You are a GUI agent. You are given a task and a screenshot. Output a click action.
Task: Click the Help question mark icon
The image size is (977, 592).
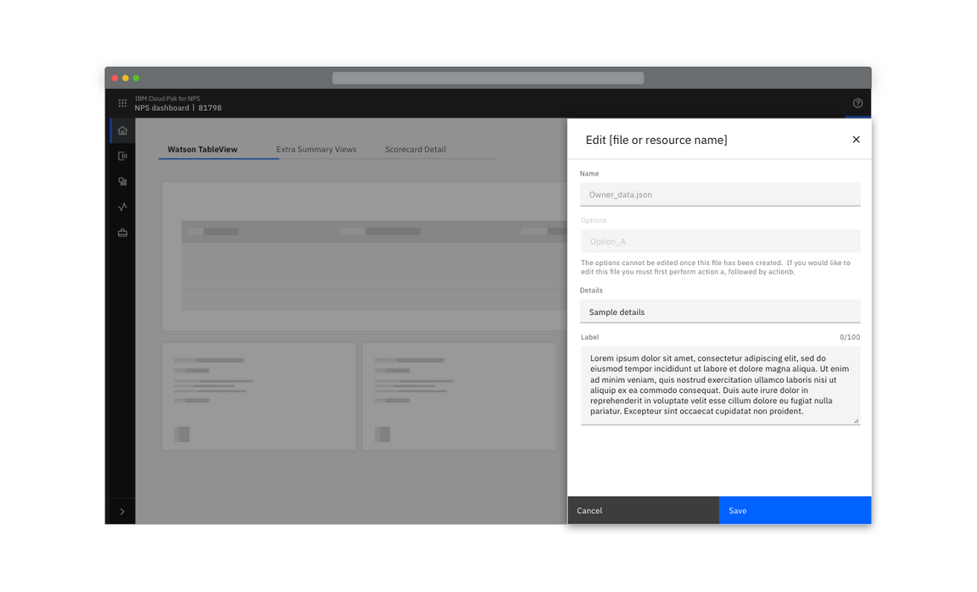(857, 102)
